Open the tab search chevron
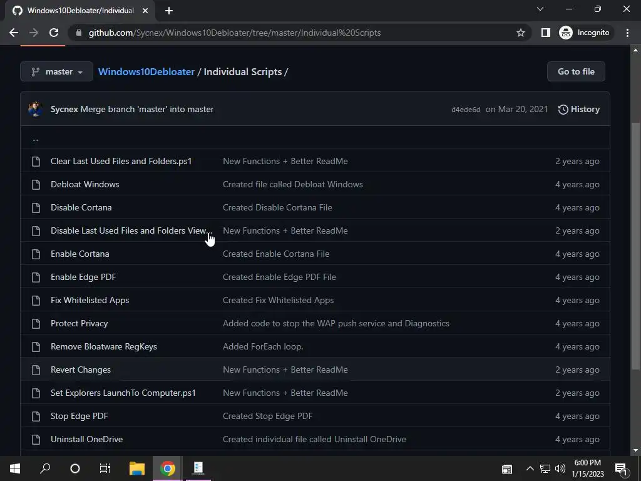641x481 pixels. pos(540,9)
